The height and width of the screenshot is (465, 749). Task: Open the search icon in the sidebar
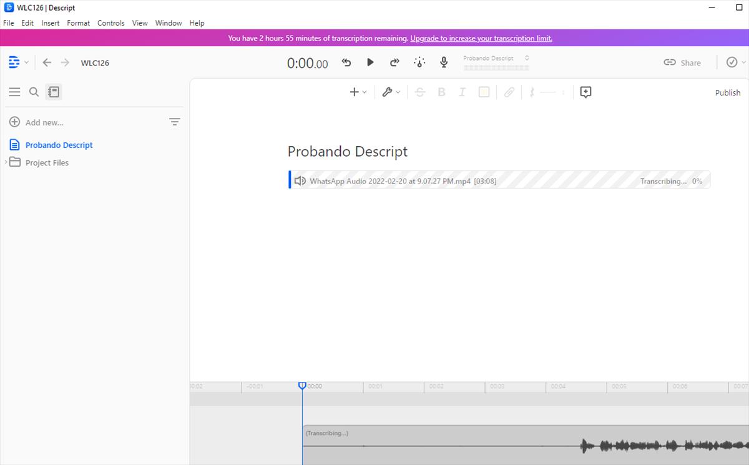34,92
